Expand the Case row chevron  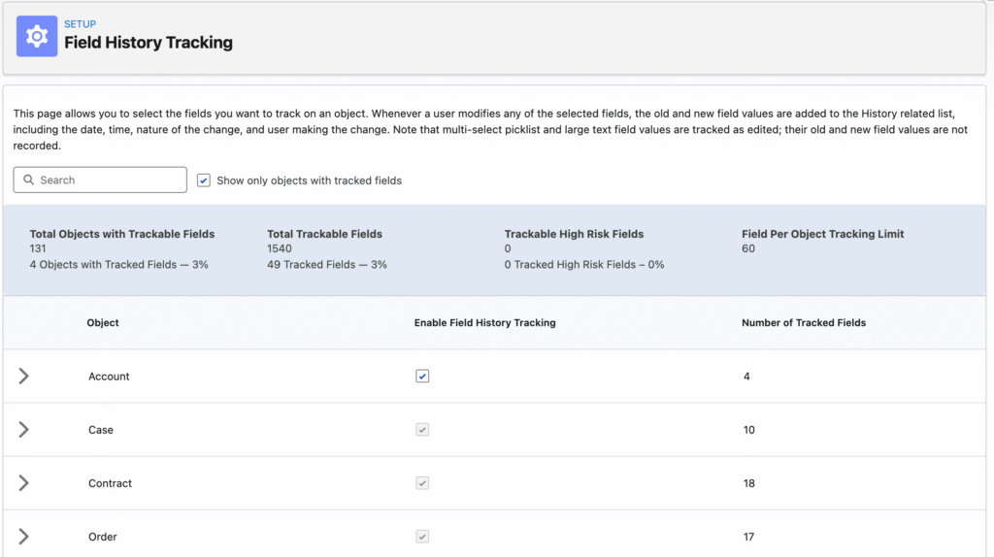tap(24, 430)
